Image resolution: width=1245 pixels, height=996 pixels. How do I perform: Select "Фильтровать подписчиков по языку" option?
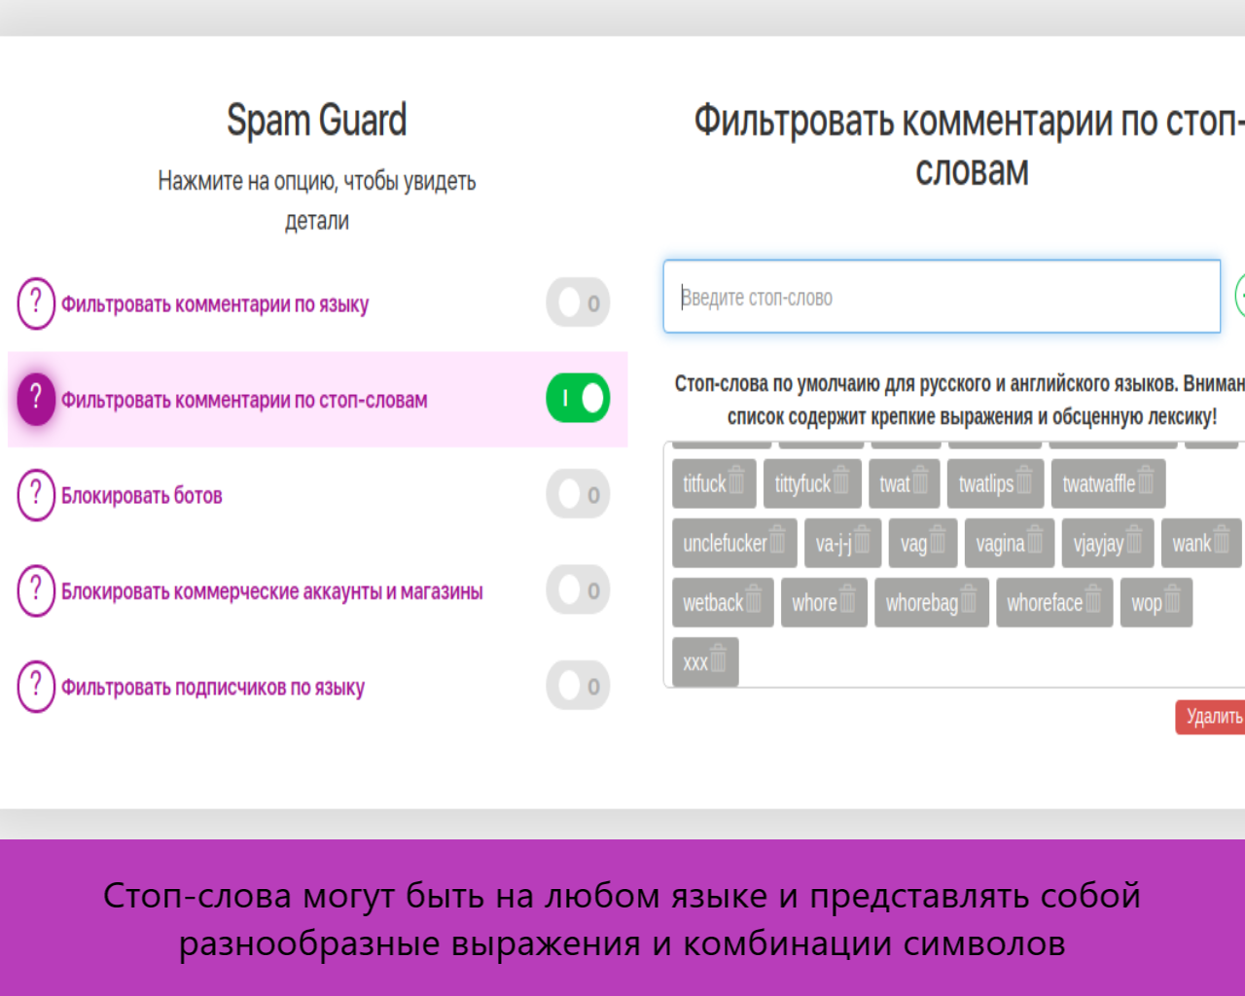point(213,688)
